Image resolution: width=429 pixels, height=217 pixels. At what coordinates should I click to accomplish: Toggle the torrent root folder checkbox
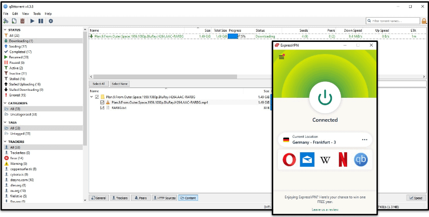click(97, 97)
